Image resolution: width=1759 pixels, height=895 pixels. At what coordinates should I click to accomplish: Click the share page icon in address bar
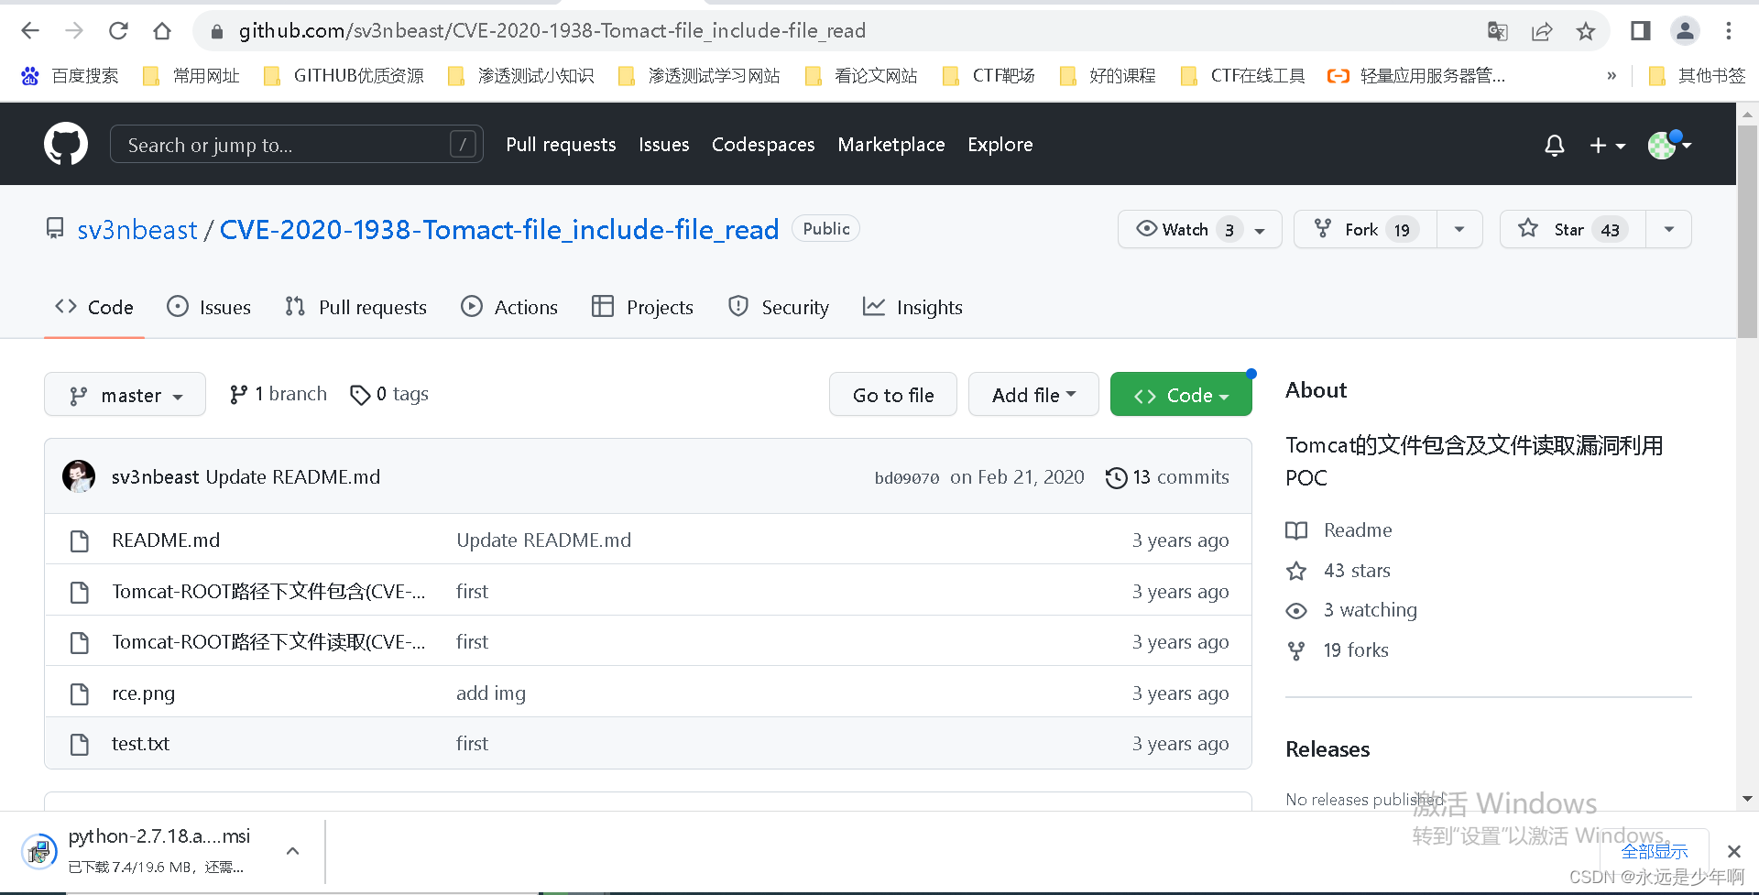coord(1542,31)
